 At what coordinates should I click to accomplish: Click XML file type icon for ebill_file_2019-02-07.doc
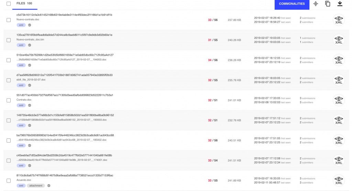click(339, 80)
